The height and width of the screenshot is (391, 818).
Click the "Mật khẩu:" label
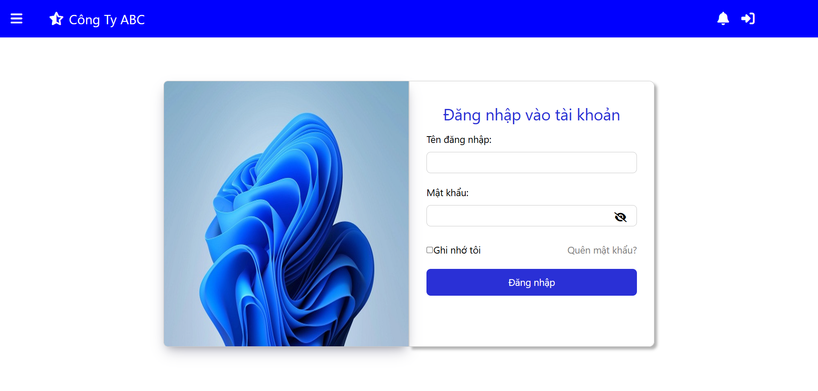click(447, 193)
